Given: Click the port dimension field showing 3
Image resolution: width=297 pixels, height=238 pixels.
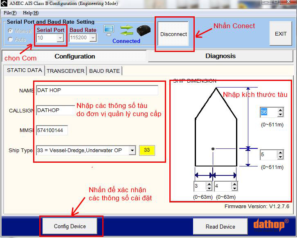Looking at the screenshot, I should click(x=200, y=186).
